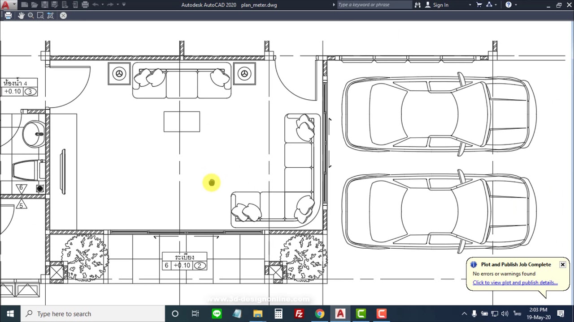The height and width of the screenshot is (322, 574).
Task: Show hidden system tray icons
Action: tap(464, 314)
